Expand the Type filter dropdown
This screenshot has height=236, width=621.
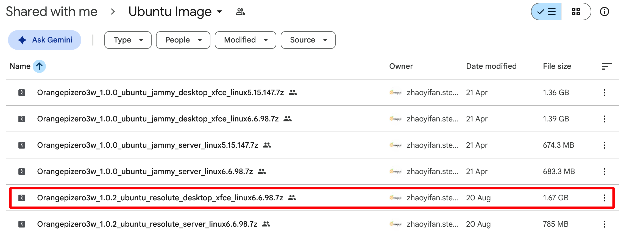128,40
